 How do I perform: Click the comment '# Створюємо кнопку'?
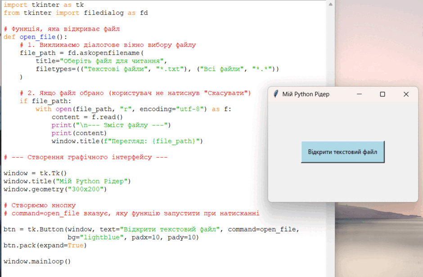point(40,205)
